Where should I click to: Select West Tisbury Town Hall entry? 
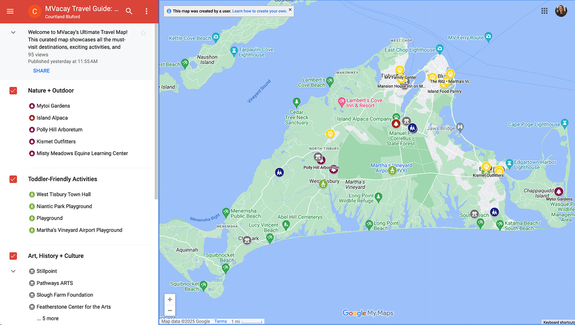[x=64, y=194]
